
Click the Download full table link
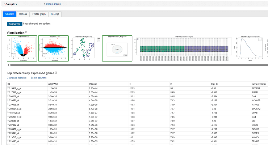[17, 78]
